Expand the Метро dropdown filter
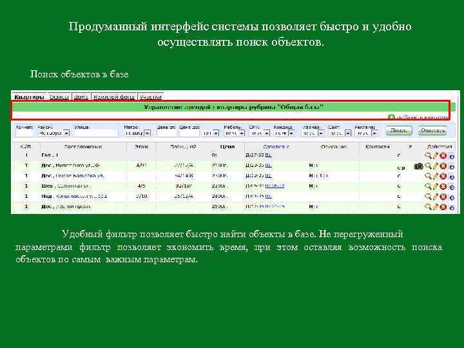Screen dimensions: 464x348 (137, 133)
